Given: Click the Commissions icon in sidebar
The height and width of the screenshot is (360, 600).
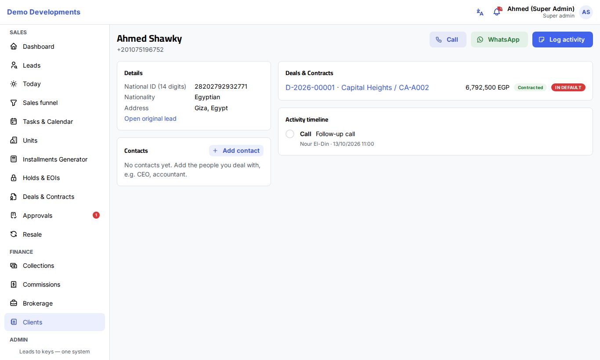Looking at the screenshot, I should [14, 284].
